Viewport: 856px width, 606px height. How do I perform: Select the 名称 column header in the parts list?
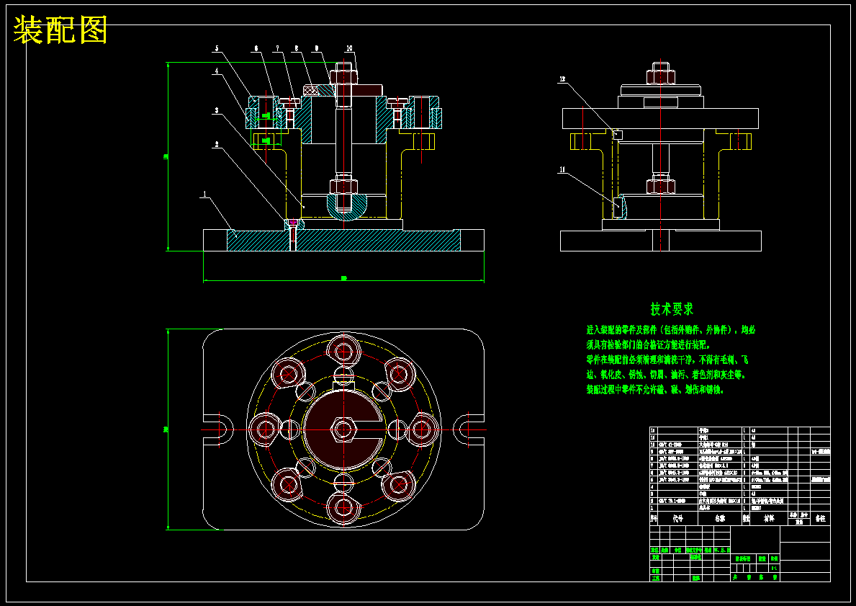(x=719, y=519)
